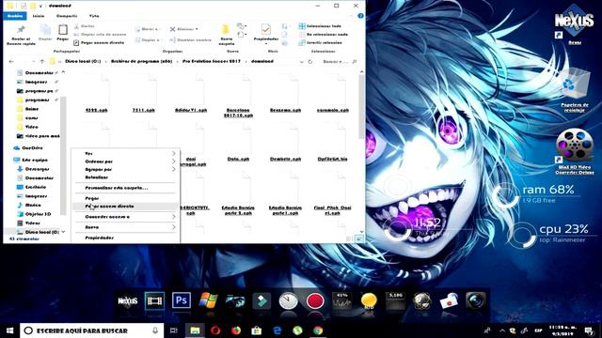Click the Help question mark icon
Screen dimensions: 602x338
360,16
